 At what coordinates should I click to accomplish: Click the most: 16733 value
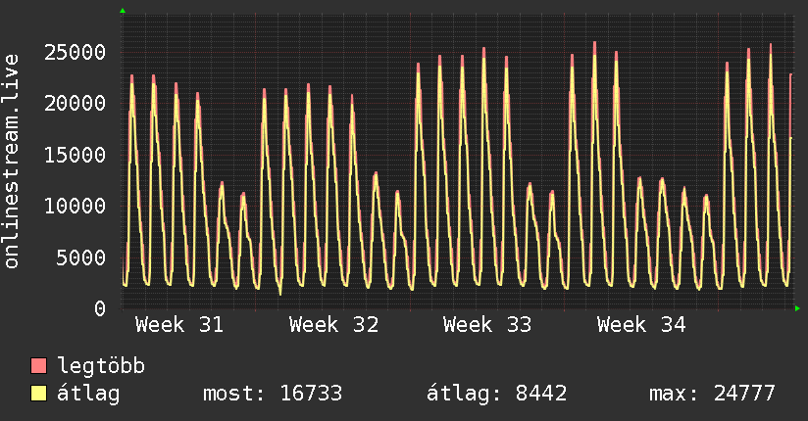point(273,394)
